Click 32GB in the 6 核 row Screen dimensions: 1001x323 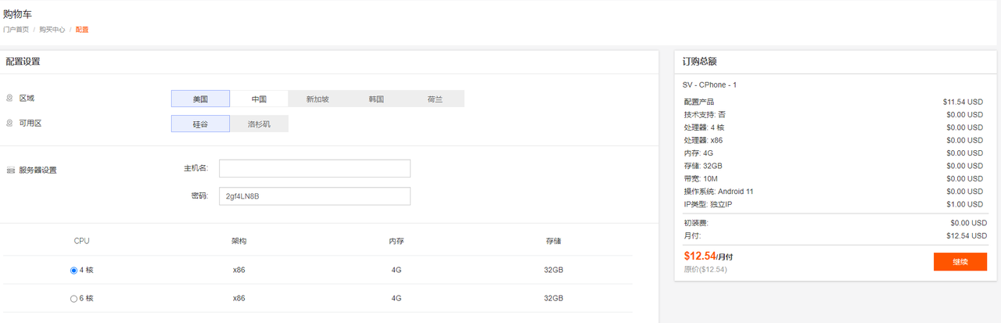pyautogui.click(x=554, y=298)
